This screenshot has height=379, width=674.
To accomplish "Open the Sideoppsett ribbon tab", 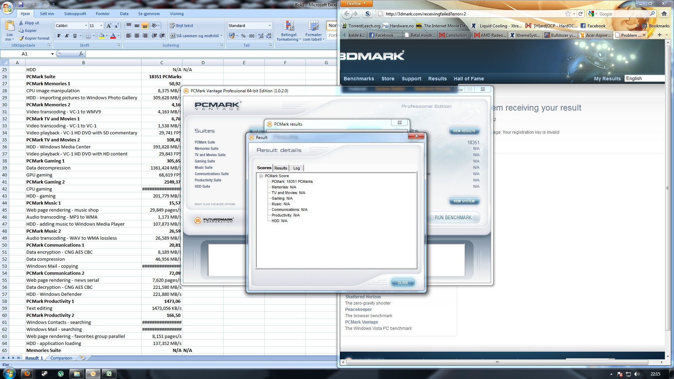I will coord(75,14).
